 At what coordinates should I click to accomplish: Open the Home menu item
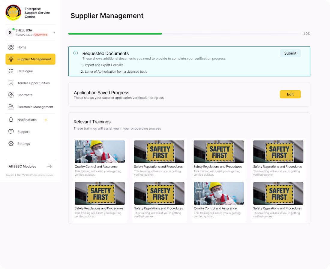click(x=31, y=47)
